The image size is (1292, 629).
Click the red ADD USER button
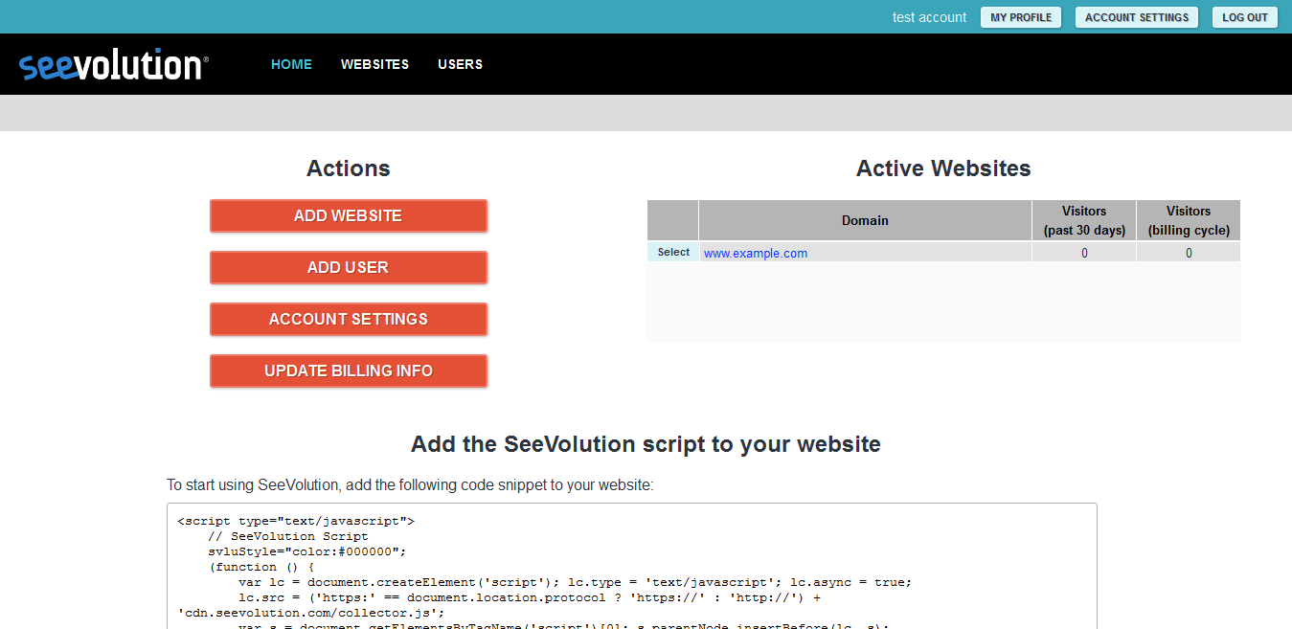[x=348, y=267]
